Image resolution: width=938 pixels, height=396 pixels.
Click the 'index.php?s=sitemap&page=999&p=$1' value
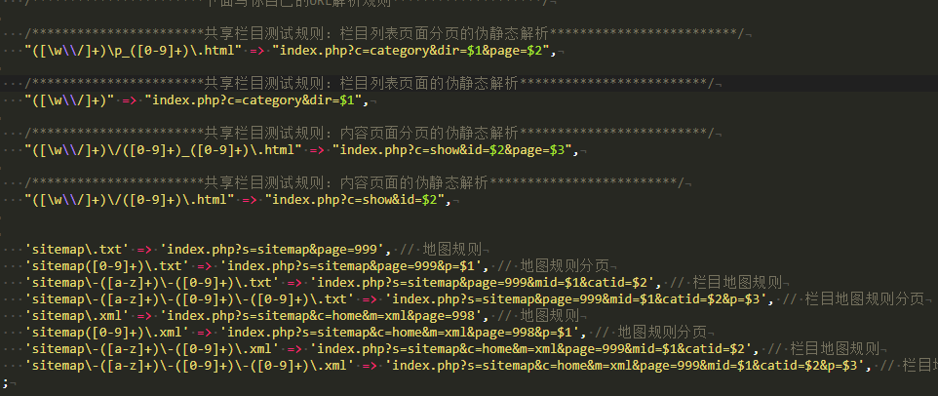[x=355, y=265]
